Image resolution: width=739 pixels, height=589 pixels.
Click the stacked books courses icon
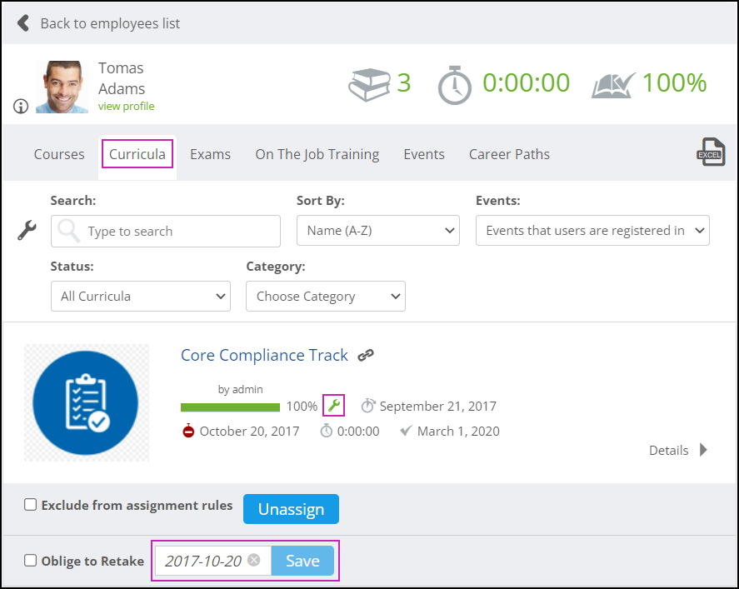[369, 84]
